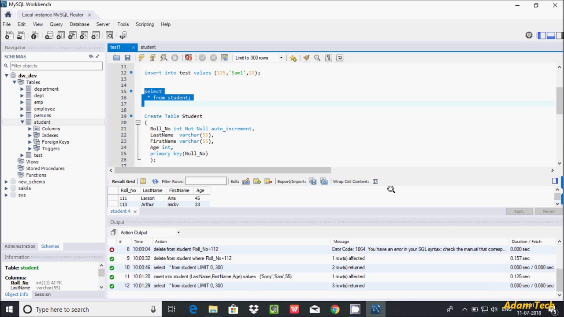Screen dimensions: 564x317
Task: Switch to the Administration tab
Action: [20, 246]
